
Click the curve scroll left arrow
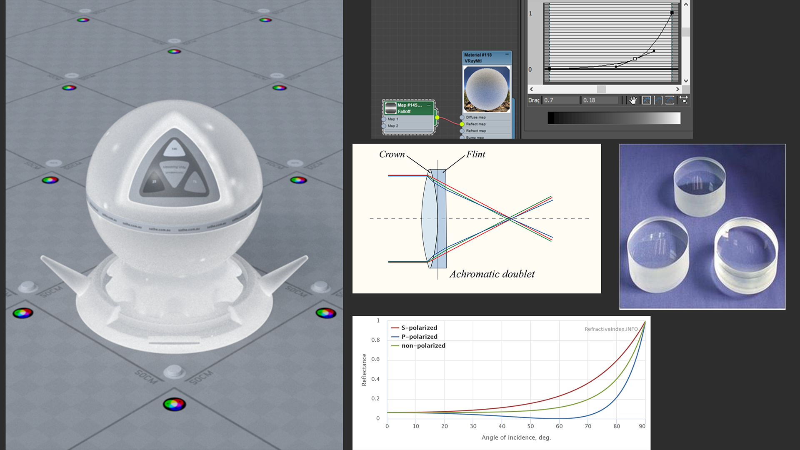[532, 89]
